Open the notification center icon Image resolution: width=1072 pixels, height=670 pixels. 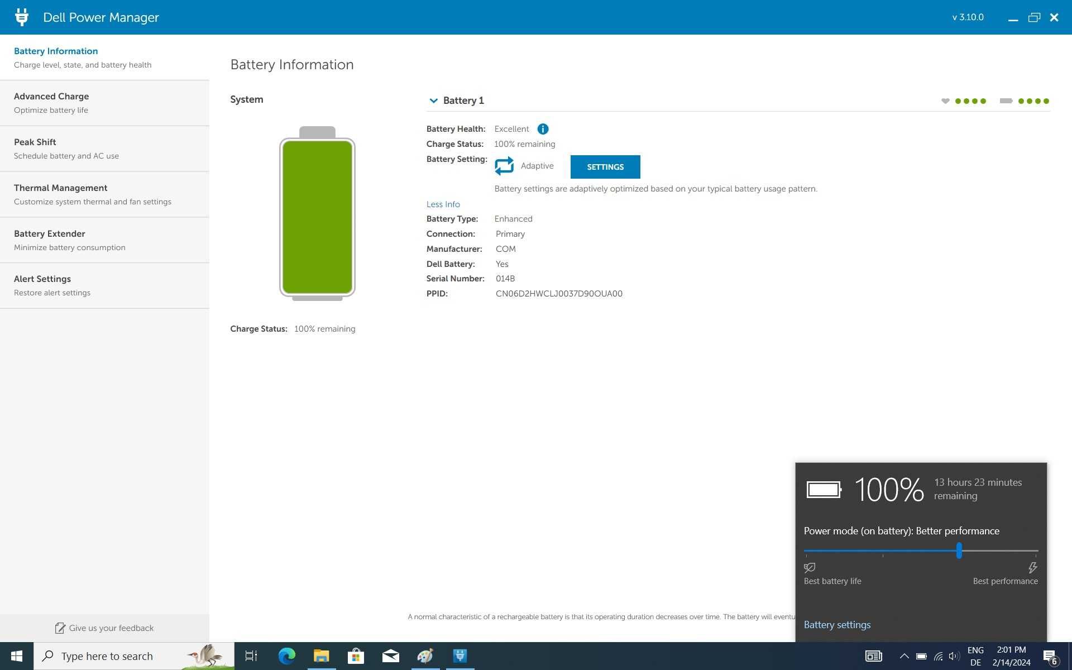click(1051, 657)
